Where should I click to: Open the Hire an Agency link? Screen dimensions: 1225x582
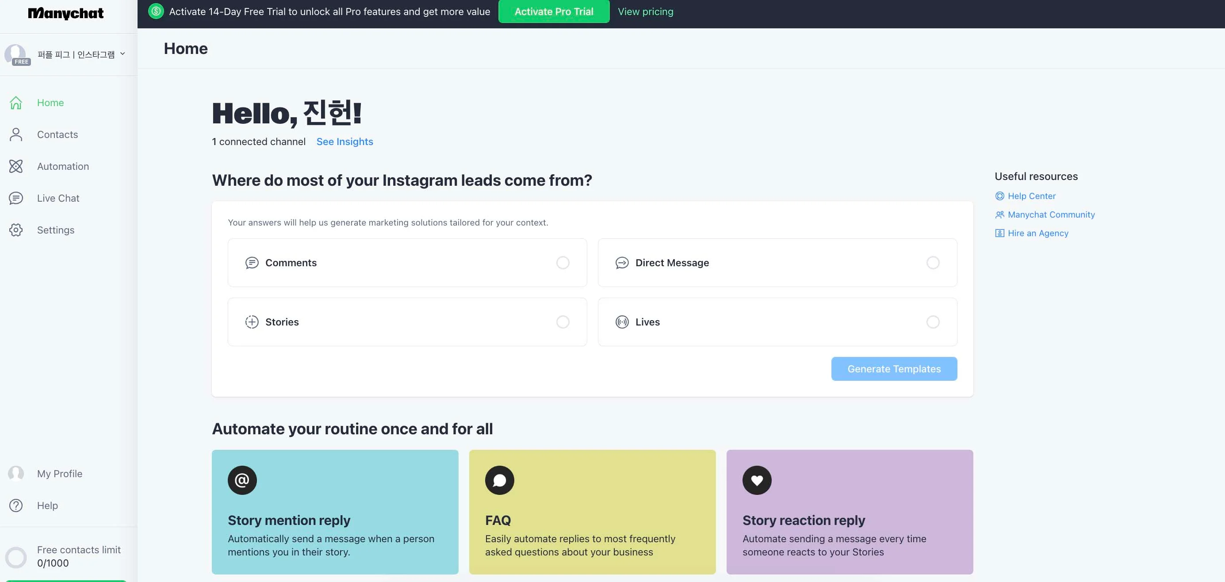click(1037, 233)
